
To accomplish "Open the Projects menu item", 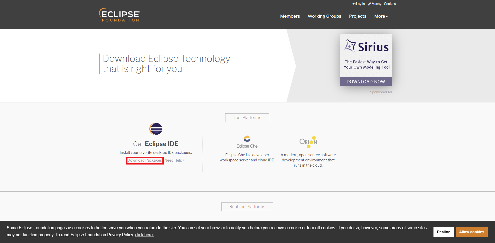I will point(358,16).
